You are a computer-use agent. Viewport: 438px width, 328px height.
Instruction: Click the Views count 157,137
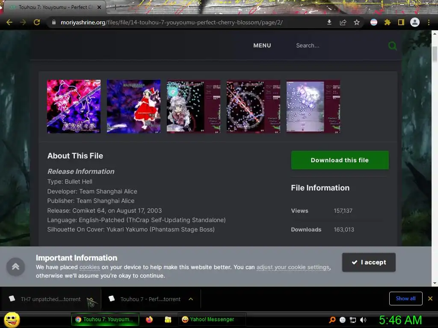click(x=343, y=211)
